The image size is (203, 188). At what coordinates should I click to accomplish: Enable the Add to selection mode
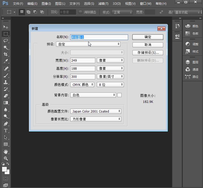(28, 12)
